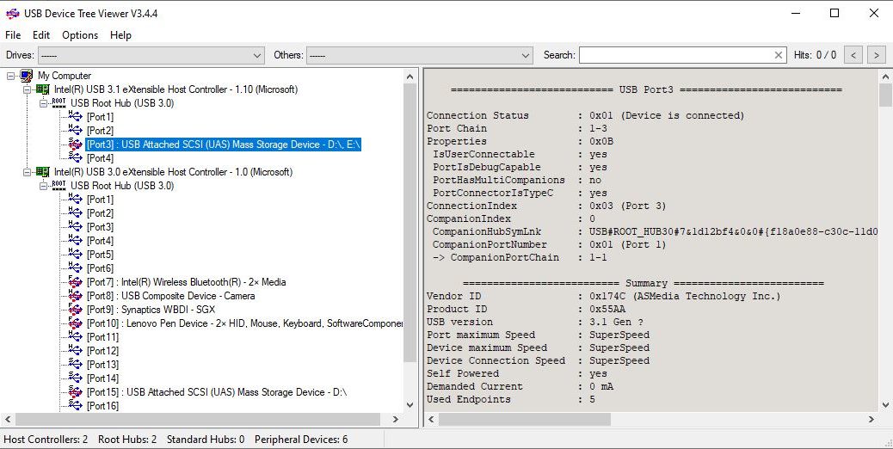Open the Options menu

click(80, 35)
